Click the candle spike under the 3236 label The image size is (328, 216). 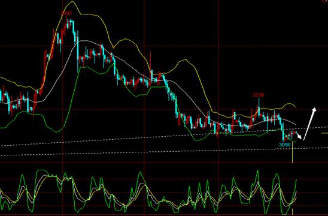tap(259, 107)
